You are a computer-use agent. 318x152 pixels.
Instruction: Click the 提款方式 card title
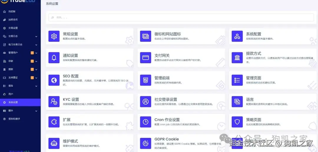[254, 54]
